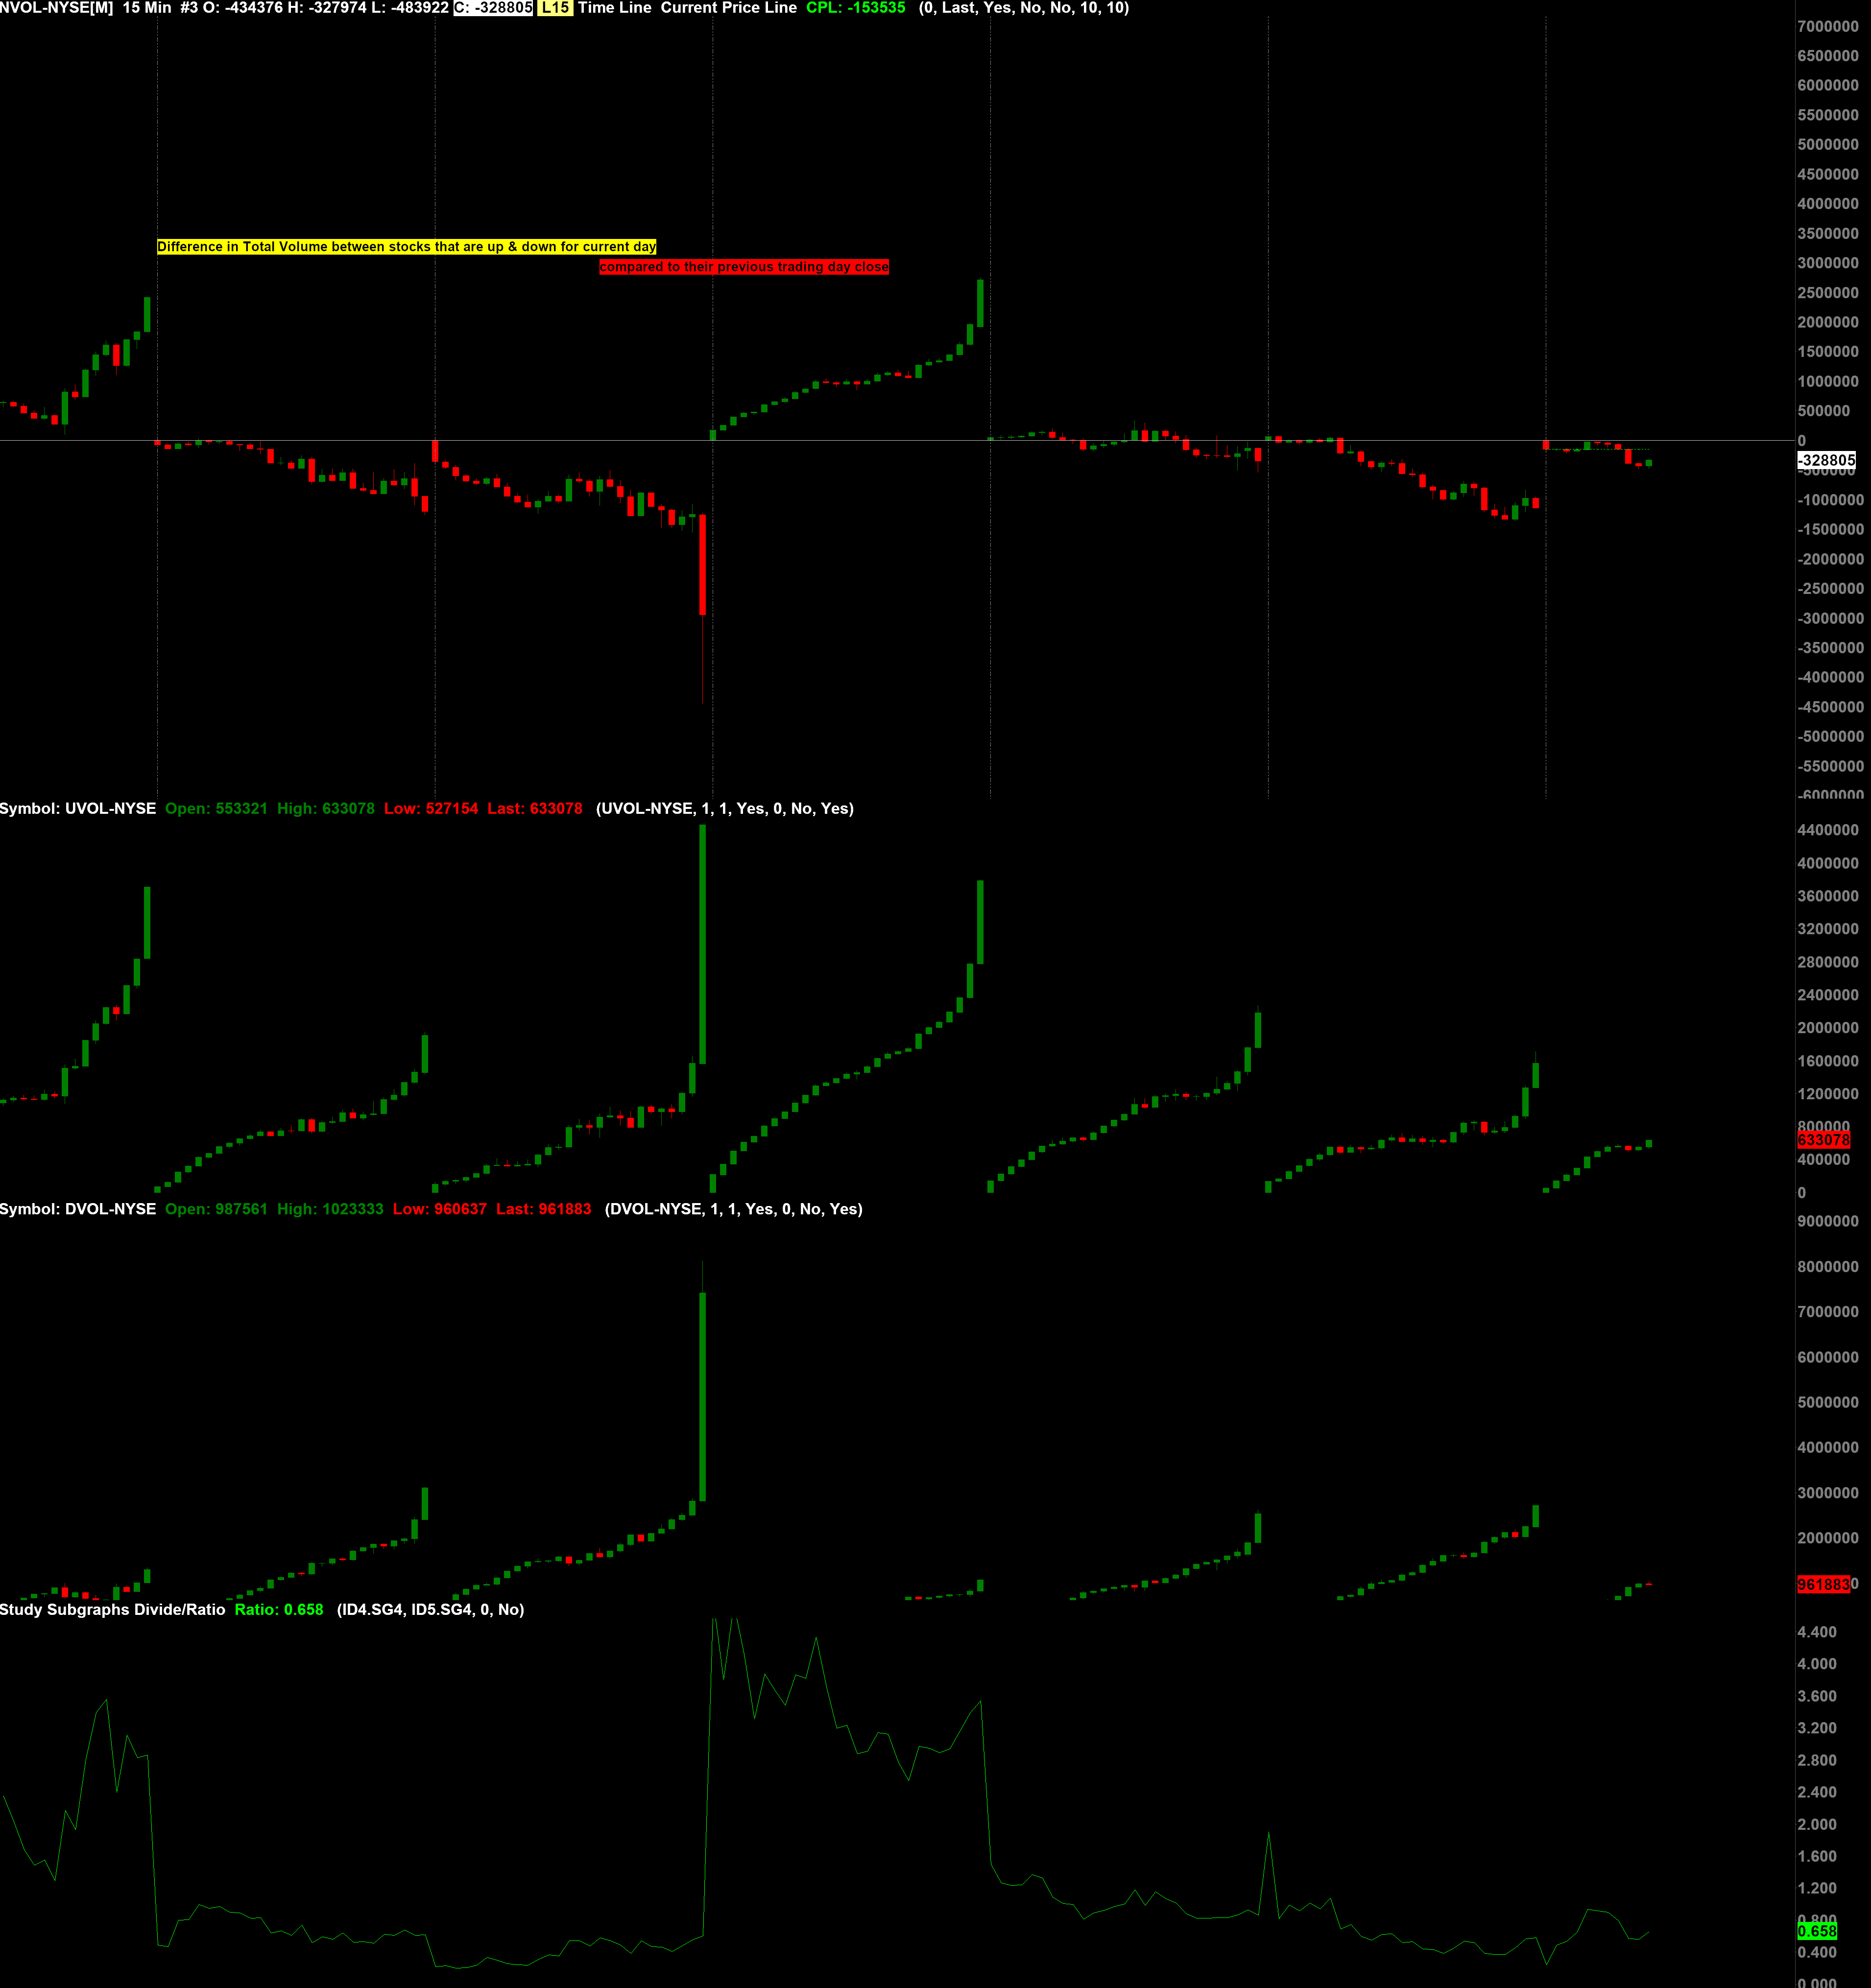Click the green 0.658 ratio value marker

point(1817,1931)
